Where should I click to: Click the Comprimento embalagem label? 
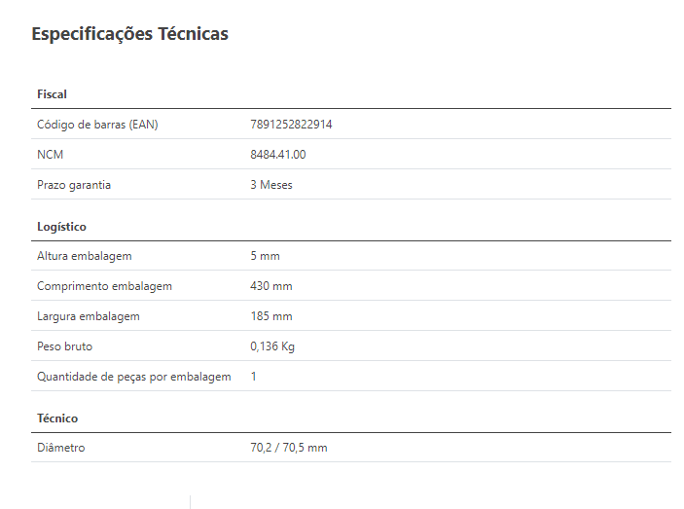pos(104,286)
